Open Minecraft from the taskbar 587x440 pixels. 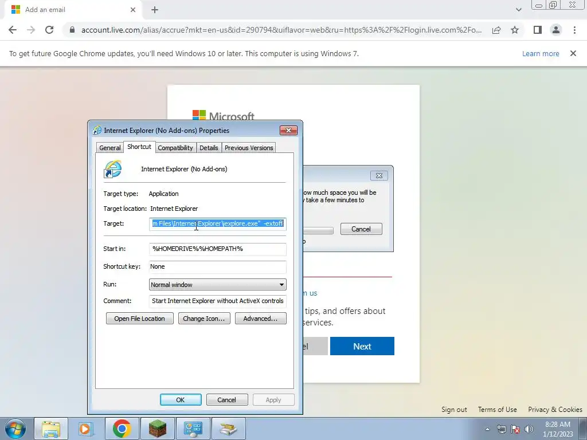pyautogui.click(x=157, y=429)
